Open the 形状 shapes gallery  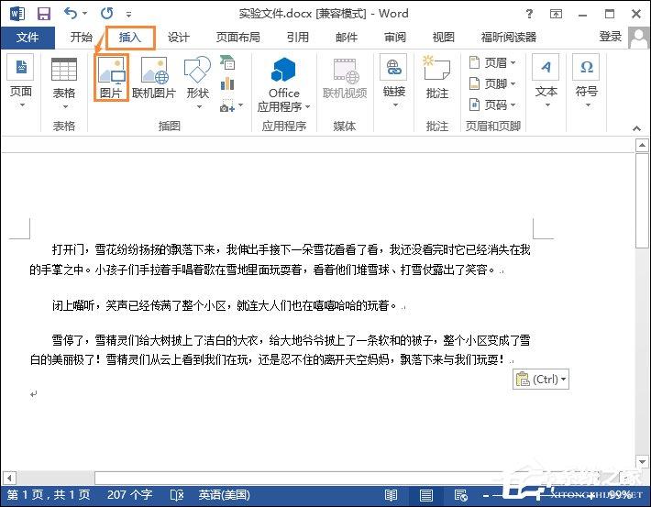coord(197,83)
